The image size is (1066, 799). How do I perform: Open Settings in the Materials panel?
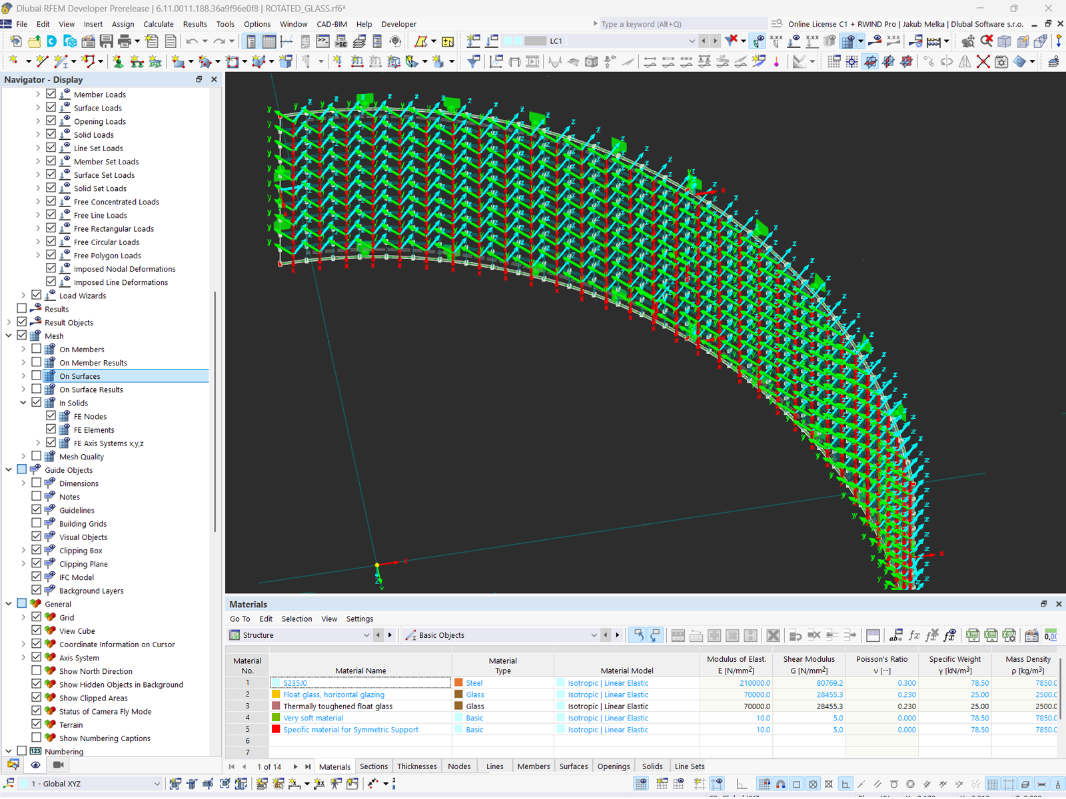[360, 619]
